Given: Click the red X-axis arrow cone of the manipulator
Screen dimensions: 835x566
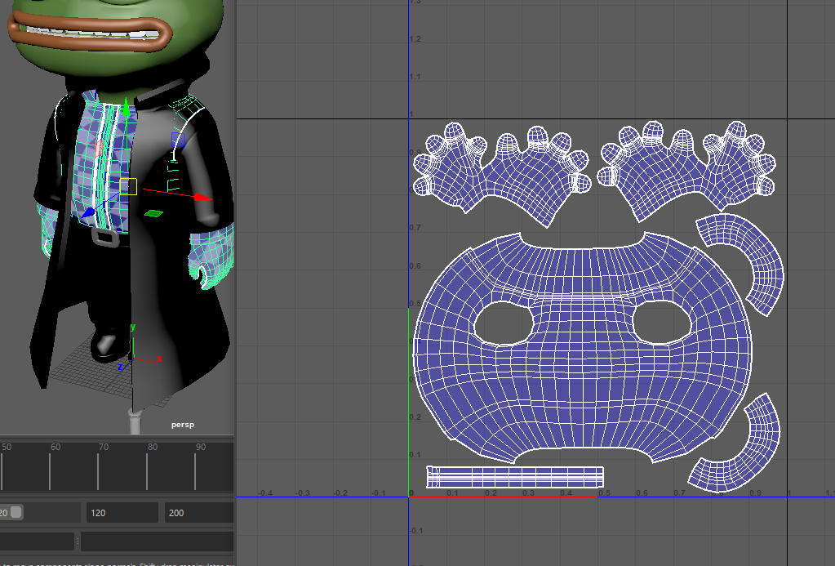Looking at the screenshot, I should [202, 197].
